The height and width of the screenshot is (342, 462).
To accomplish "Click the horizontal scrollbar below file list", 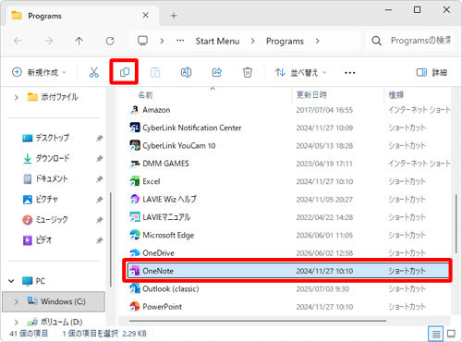I will tap(258, 321).
